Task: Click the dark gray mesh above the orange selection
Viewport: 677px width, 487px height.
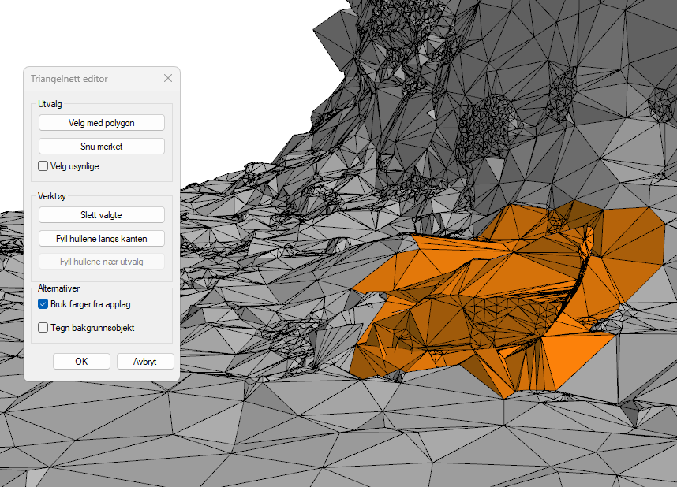Action: [x=513, y=158]
